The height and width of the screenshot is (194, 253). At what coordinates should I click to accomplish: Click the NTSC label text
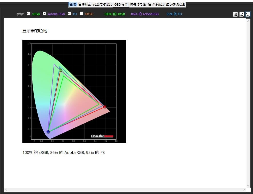coord(89,14)
